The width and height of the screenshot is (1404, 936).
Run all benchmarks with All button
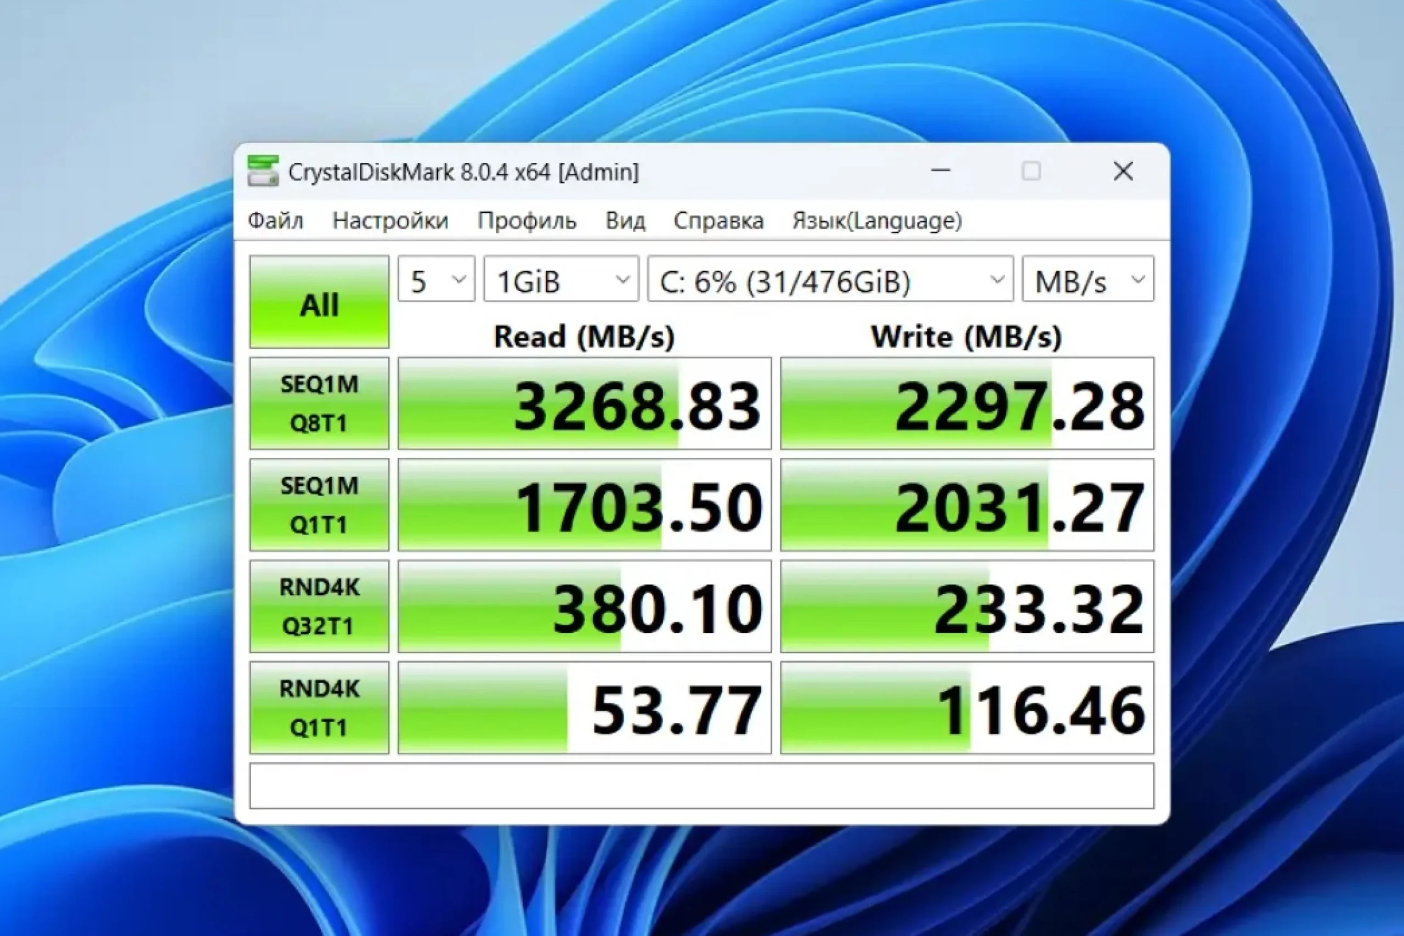(x=319, y=303)
